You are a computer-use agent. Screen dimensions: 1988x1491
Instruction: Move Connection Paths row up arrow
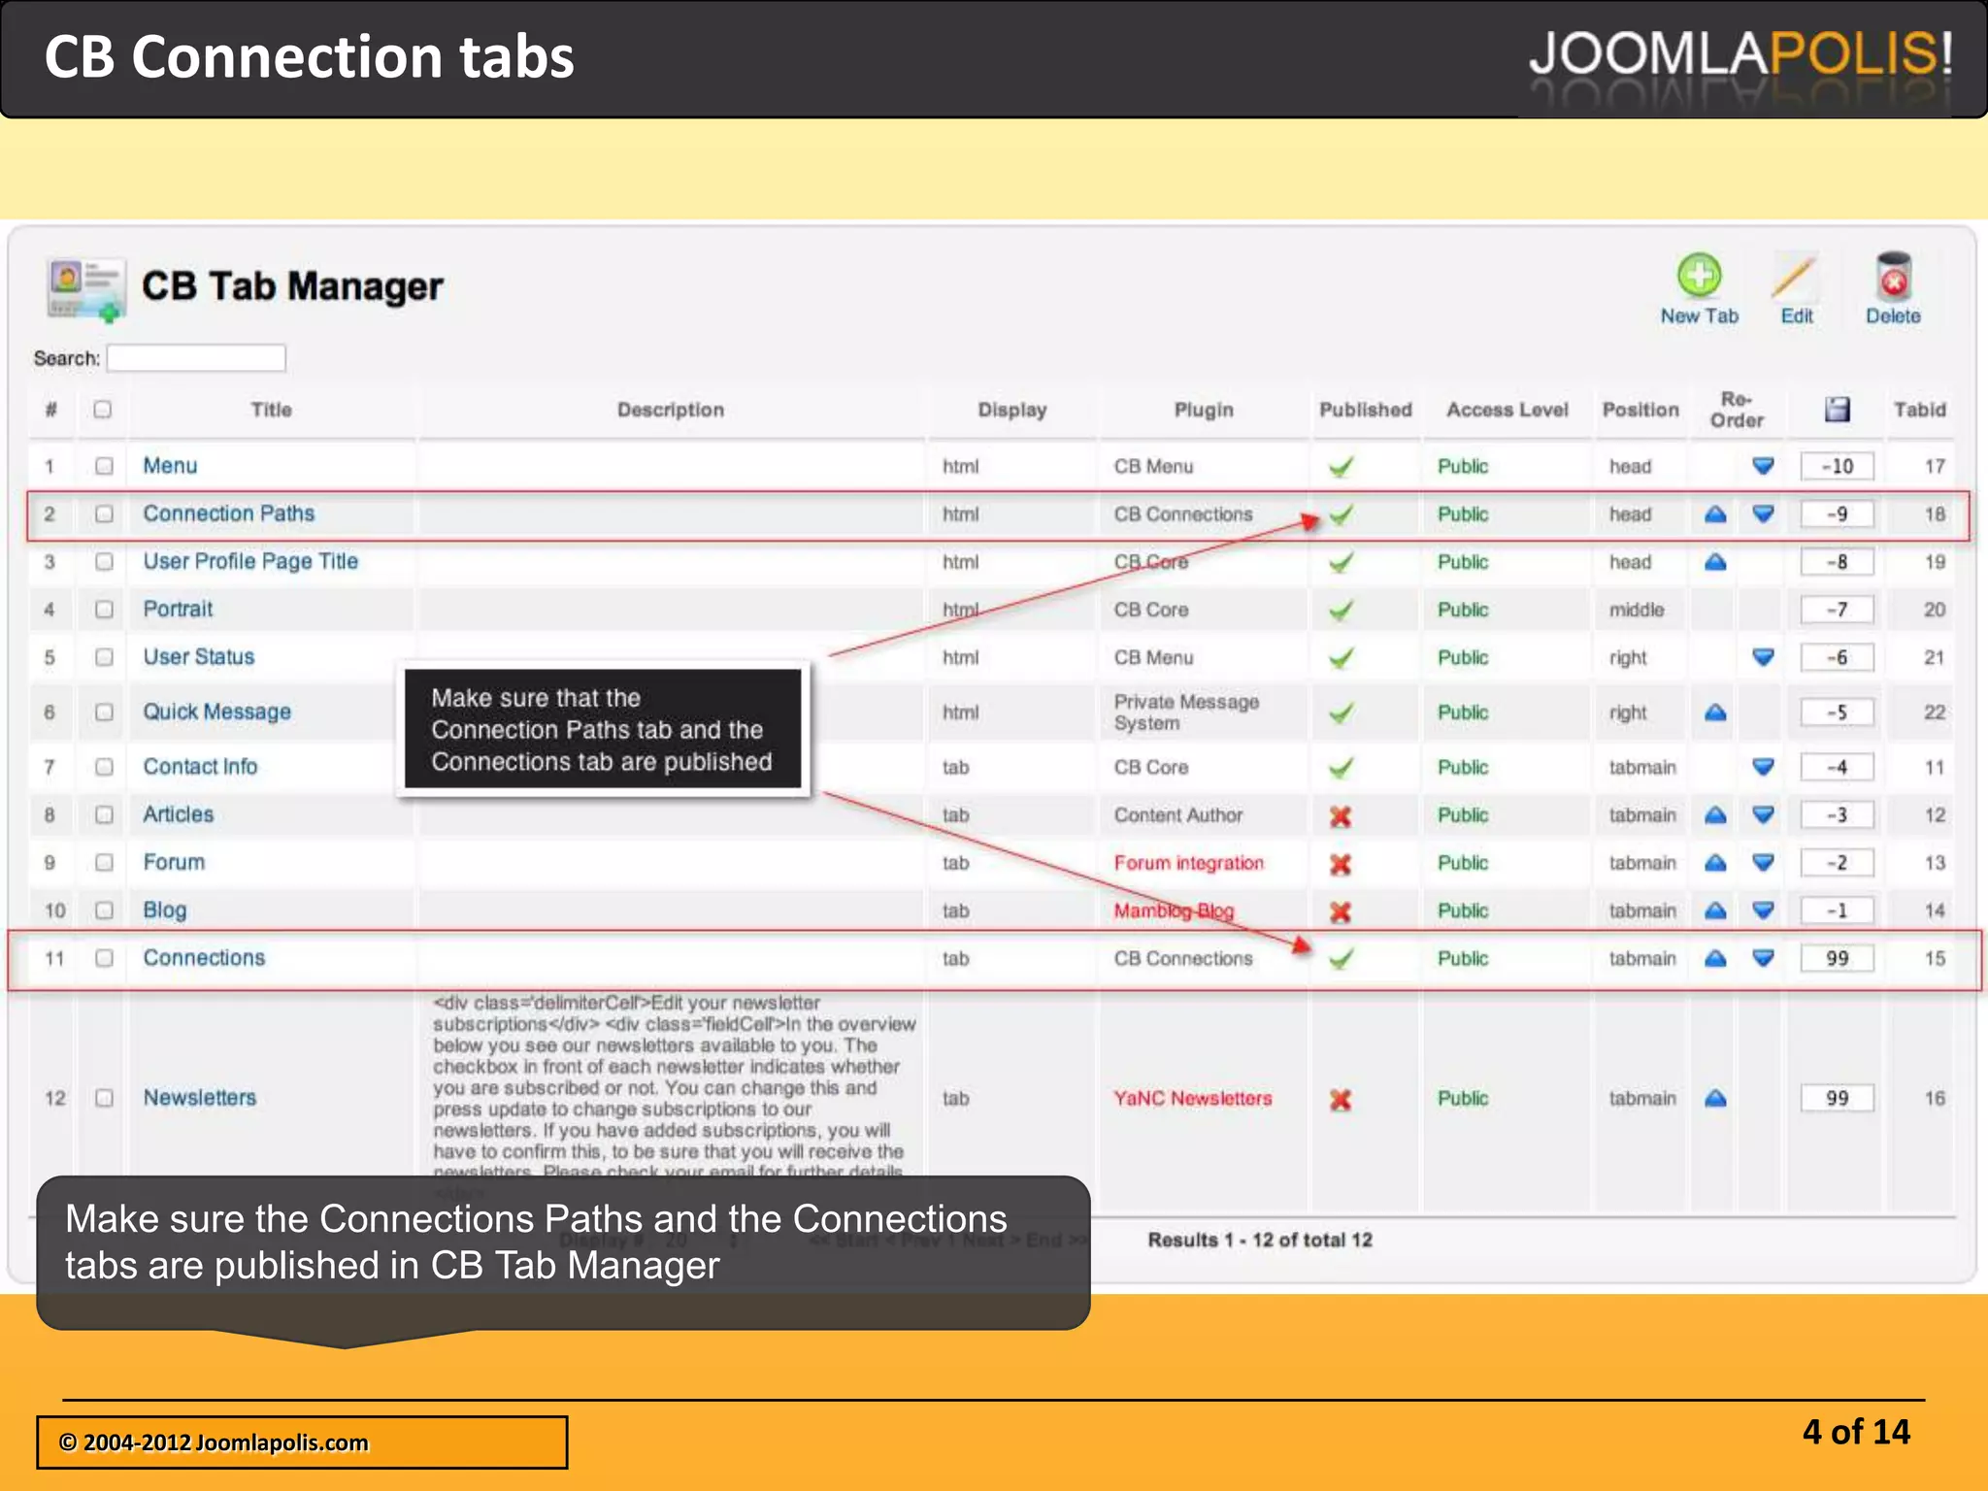(x=1715, y=514)
